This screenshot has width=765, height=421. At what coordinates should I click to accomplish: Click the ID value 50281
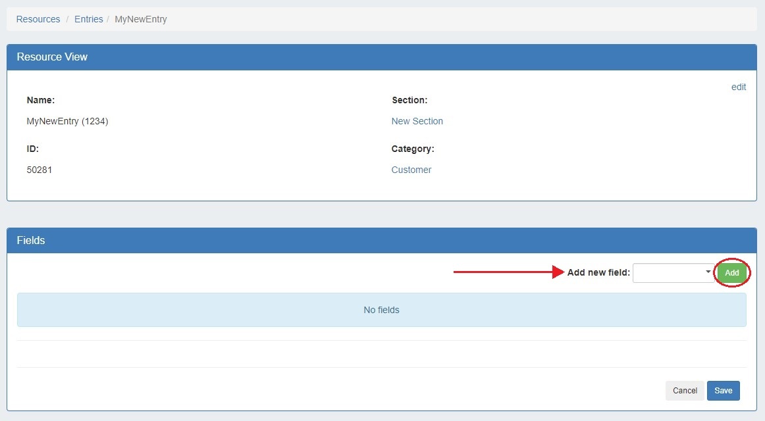(40, 170)
